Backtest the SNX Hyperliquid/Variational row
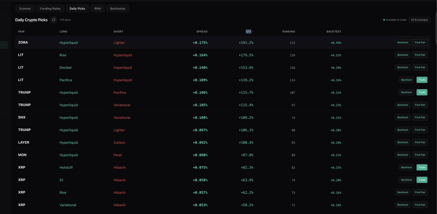Image resolution: width=437 pixels, height=214 pixels. pos(403,117)
